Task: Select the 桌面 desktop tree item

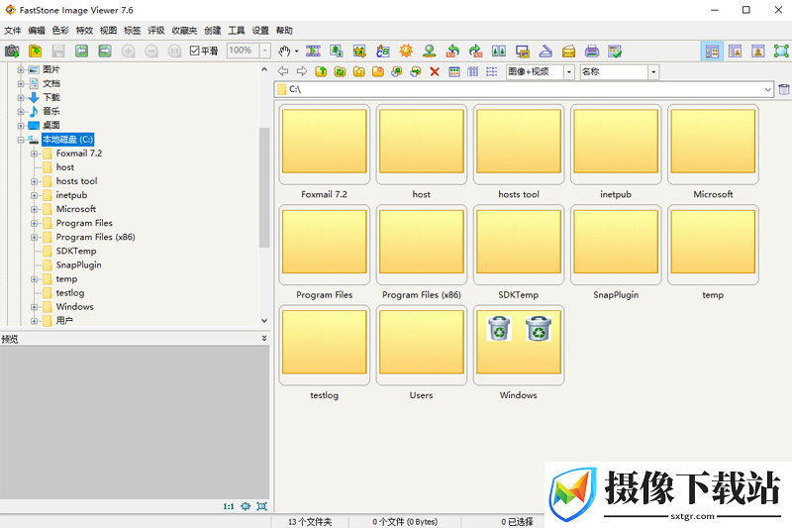Action: (x=51, y=125)
